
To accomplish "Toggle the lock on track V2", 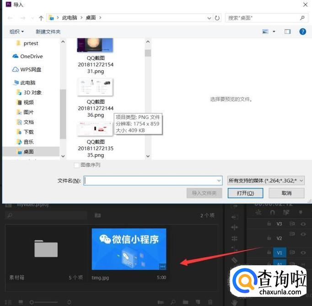I will (x=269, y=238).
